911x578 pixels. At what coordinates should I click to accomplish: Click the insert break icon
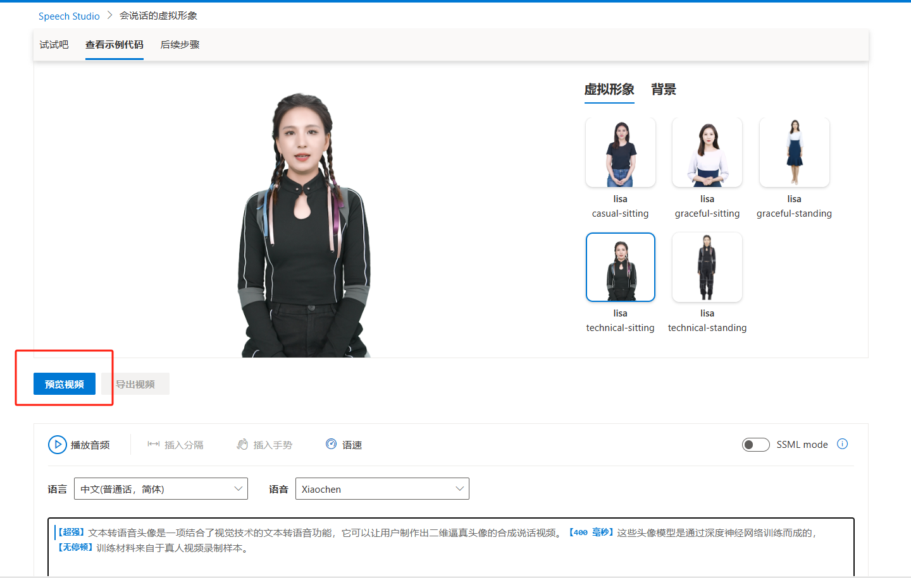pyautogui.click(x=154, y=444)
